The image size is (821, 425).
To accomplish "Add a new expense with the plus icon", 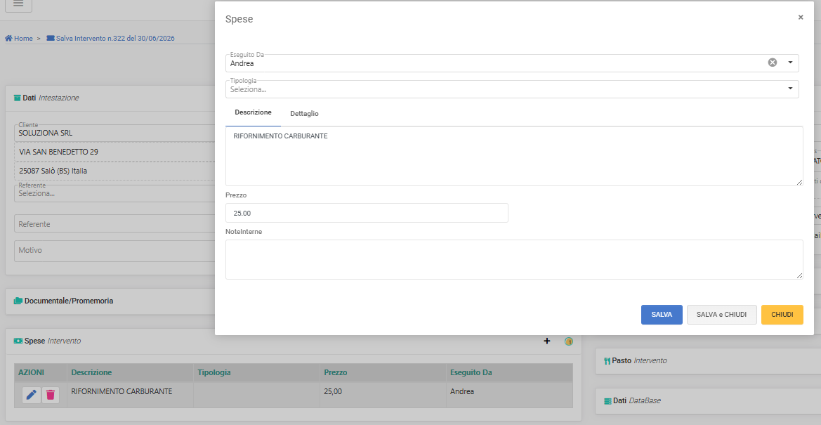I will click(547, 341).
